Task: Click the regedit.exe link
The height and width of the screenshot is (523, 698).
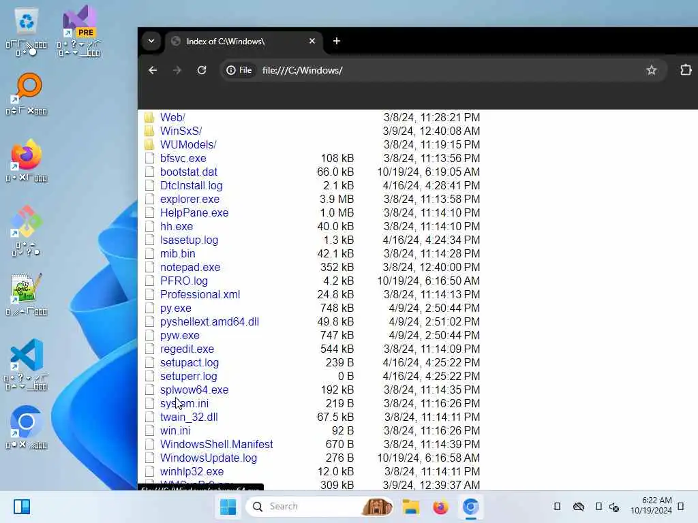Action: 187,349
